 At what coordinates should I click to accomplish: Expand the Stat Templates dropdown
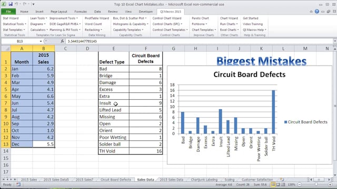click(x=14, y=30)
